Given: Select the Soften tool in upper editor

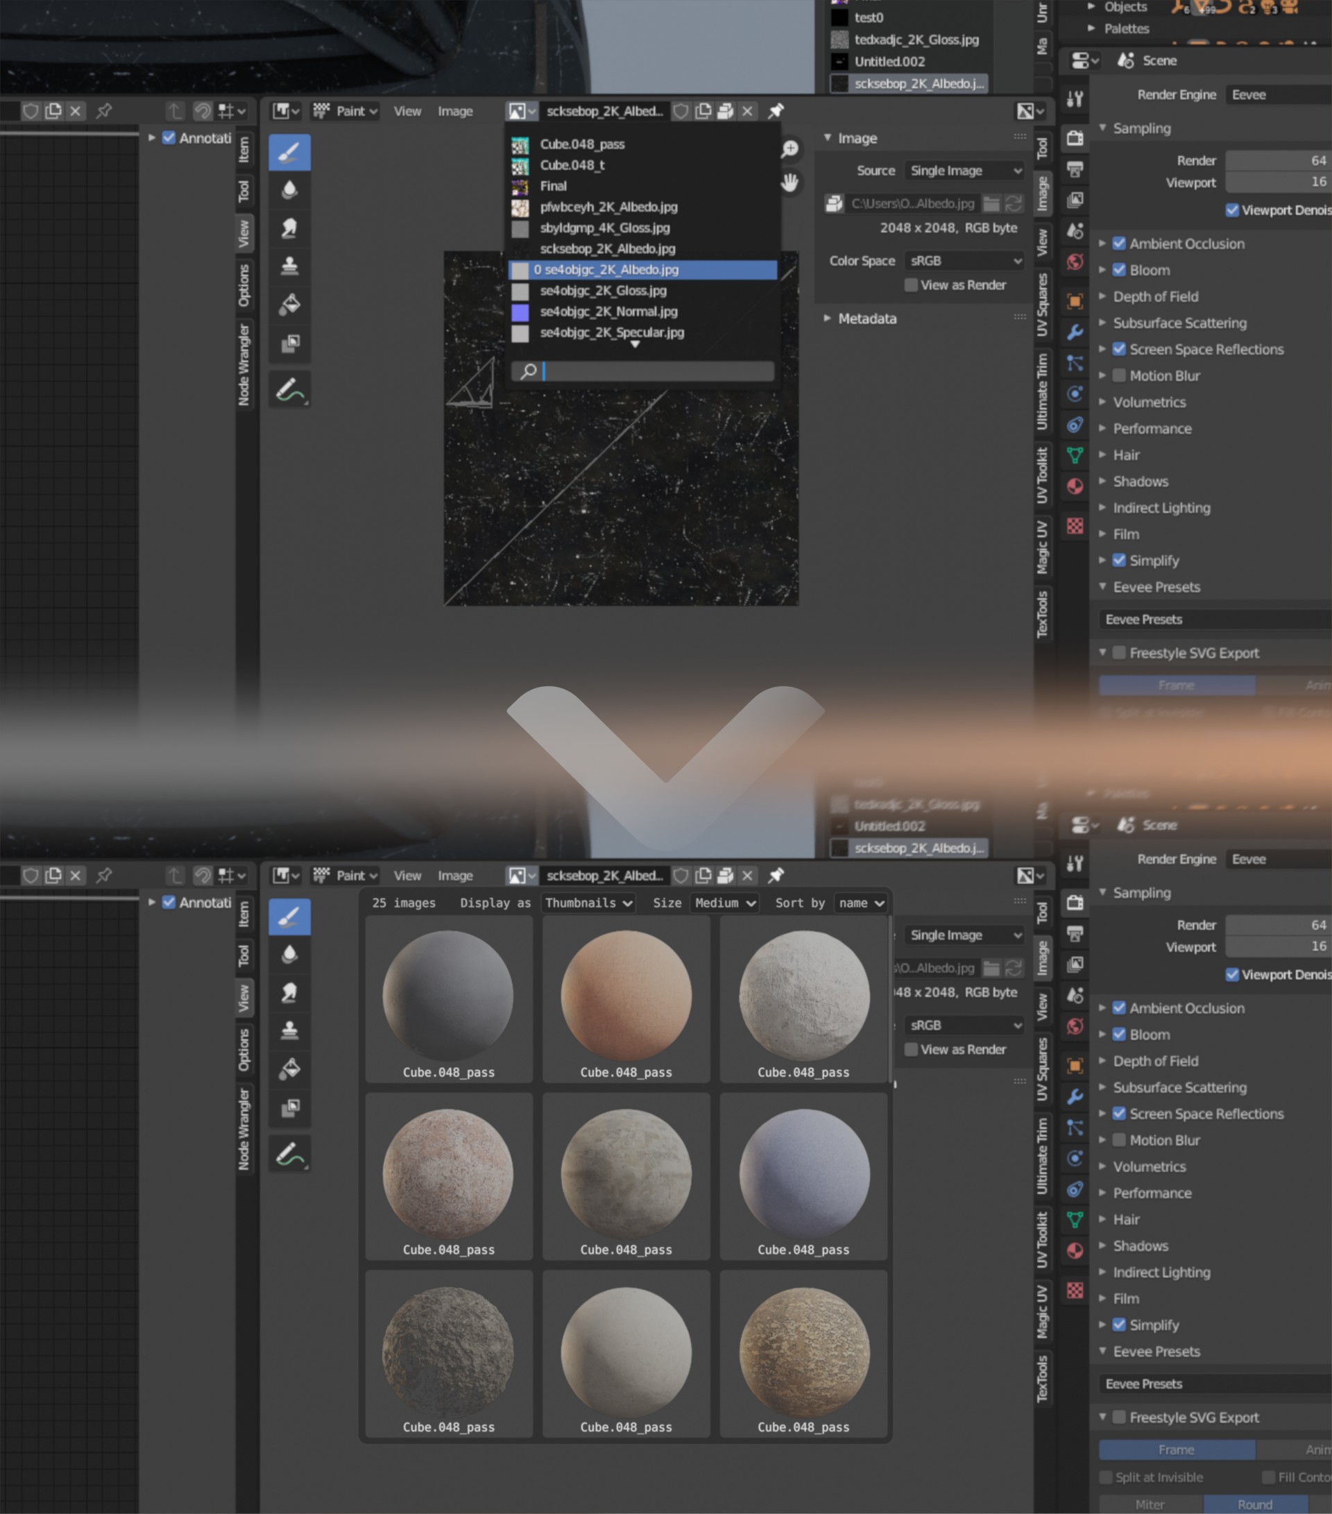Looking at the screenshot, I should (x=289, y=190).
